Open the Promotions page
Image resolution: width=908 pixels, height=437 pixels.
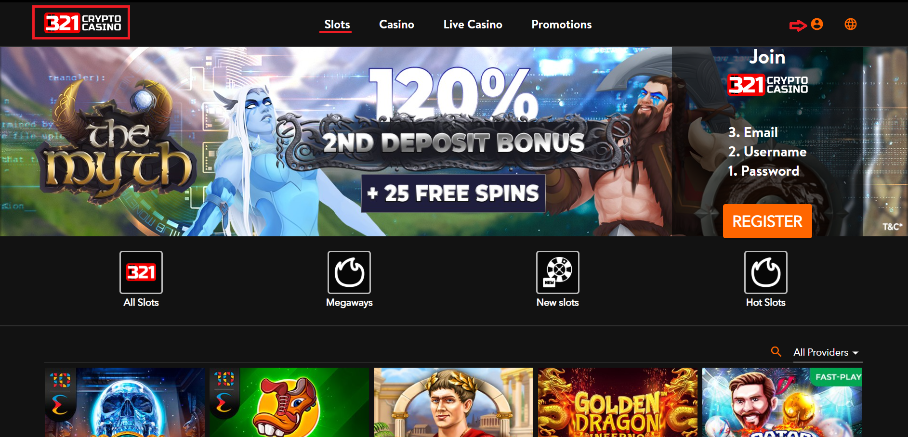[562, 25]
